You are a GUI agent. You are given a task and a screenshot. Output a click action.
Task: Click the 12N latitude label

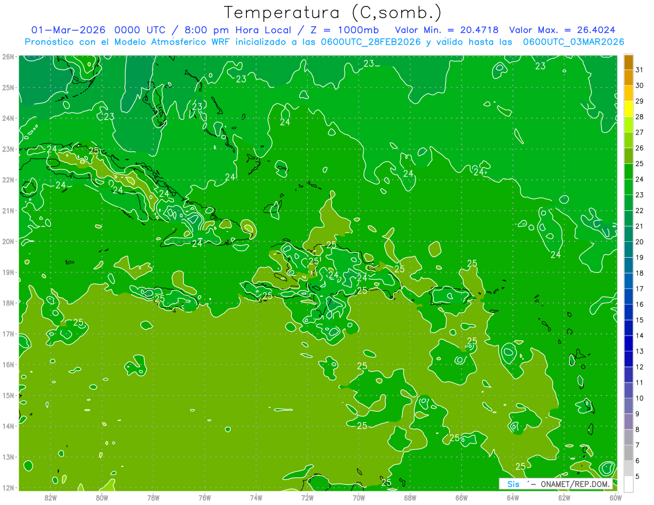[x=8, y=488]
